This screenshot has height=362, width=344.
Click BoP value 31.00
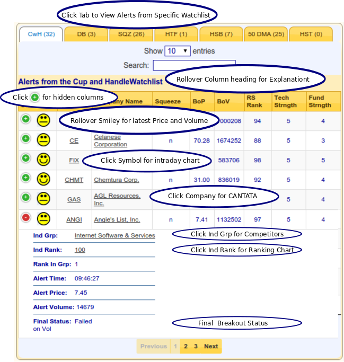coord(202,180)
